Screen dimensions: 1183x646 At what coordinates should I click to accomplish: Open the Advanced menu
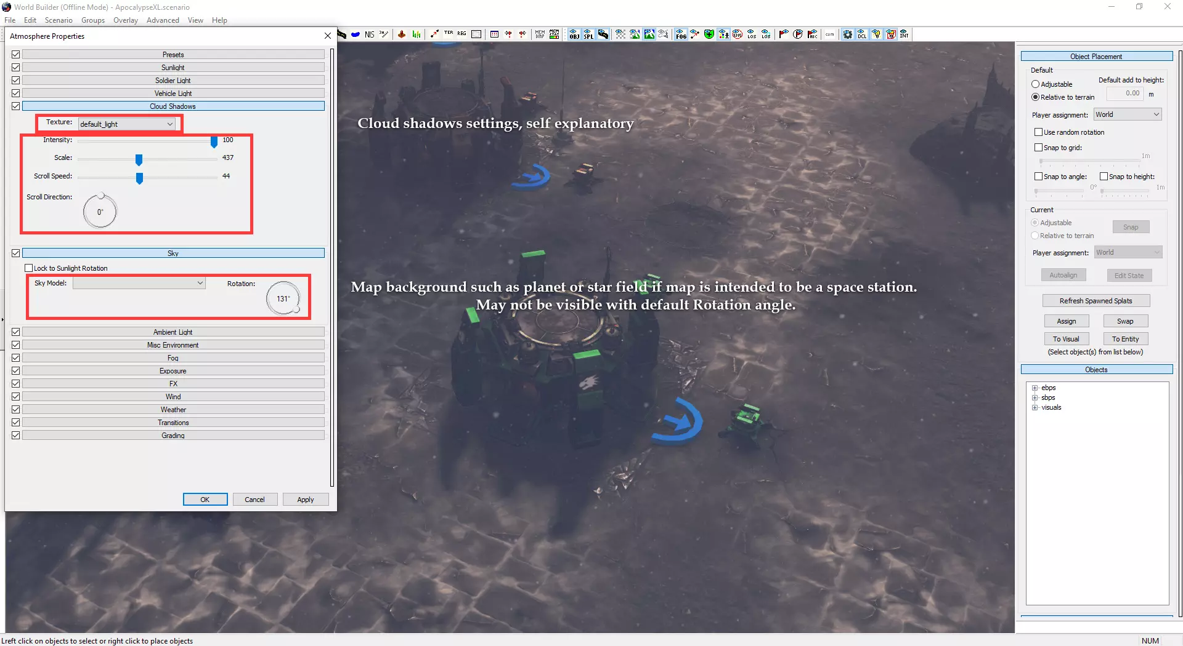tap(163, 20)
